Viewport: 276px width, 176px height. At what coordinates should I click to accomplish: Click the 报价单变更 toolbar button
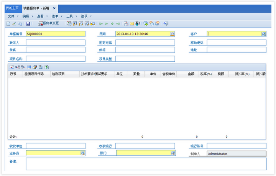tap(48, 23)
